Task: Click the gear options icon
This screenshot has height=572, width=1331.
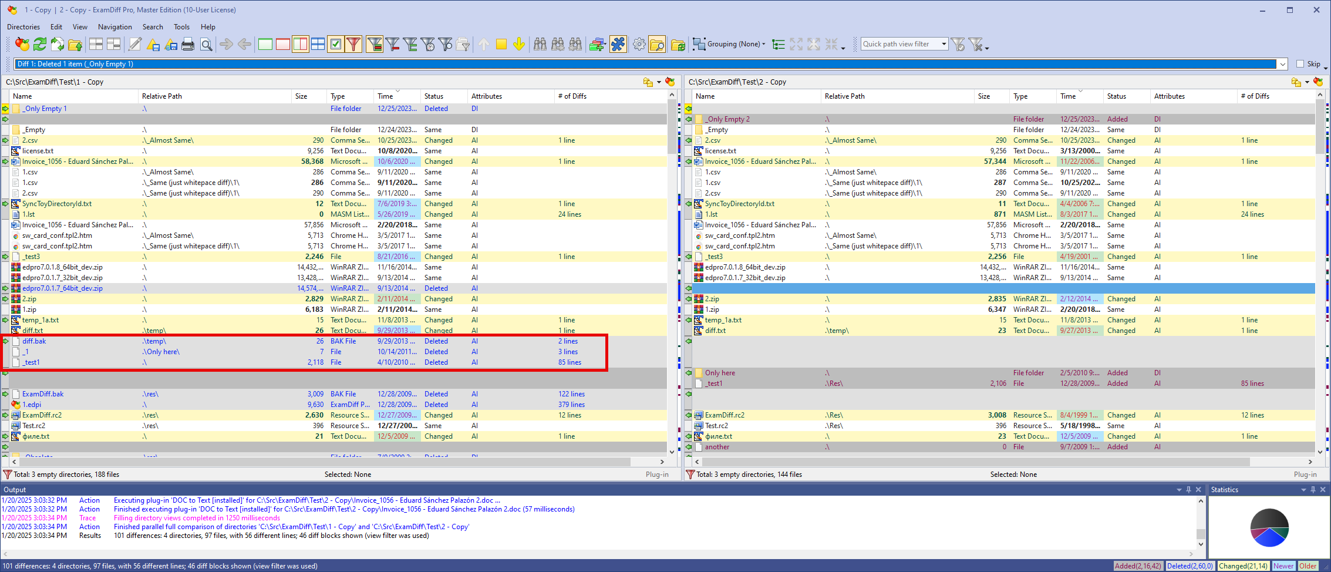Action: coord(639,44)
